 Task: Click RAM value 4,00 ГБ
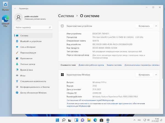pos(95,41)
